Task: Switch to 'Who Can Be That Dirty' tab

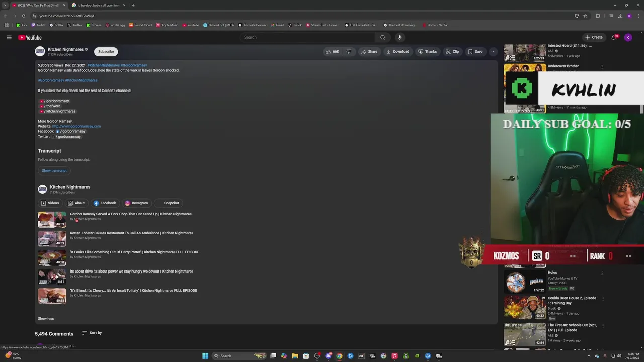Action: [39, 5]
